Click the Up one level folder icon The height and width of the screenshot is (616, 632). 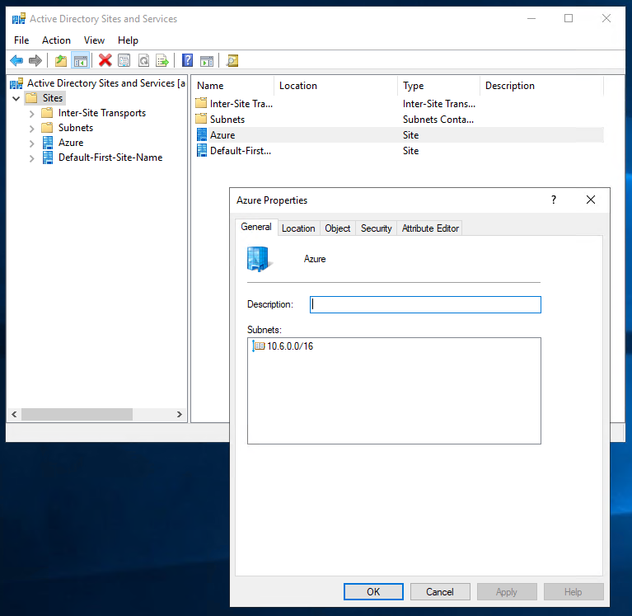coord(61,61)
